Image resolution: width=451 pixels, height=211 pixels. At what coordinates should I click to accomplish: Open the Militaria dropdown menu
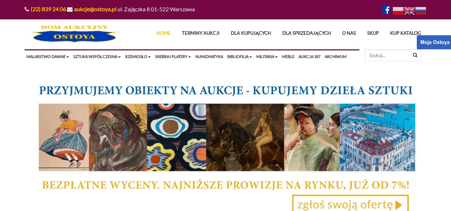(x=267, y=57)
